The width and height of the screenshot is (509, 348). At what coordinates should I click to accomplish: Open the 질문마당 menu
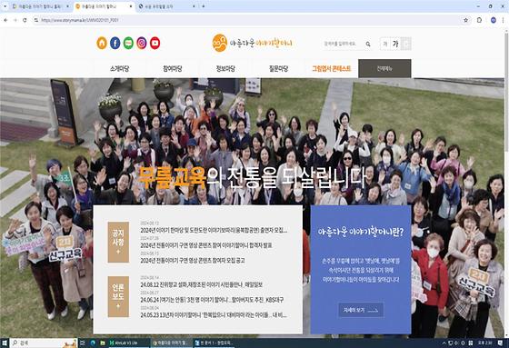tap(278, 68)
